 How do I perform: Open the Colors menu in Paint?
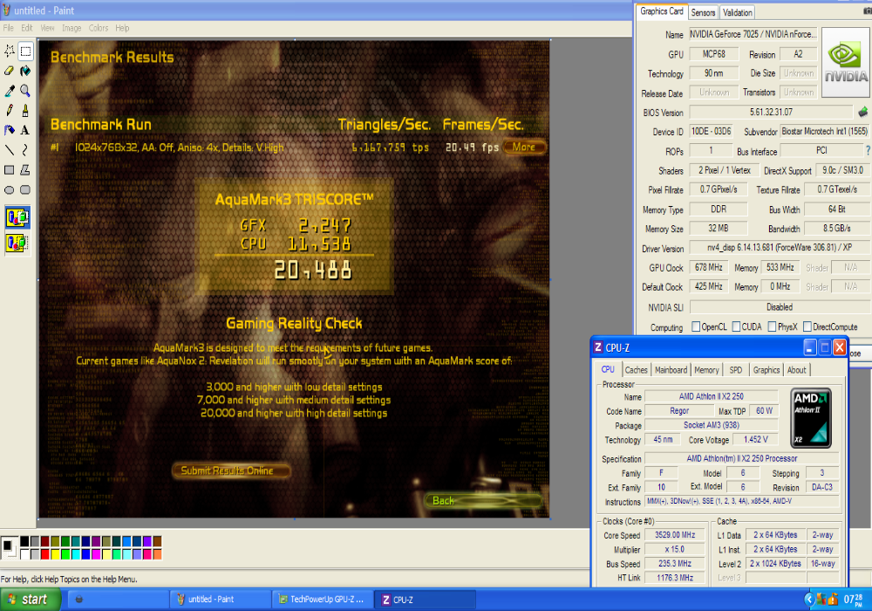tap(99, 28)
